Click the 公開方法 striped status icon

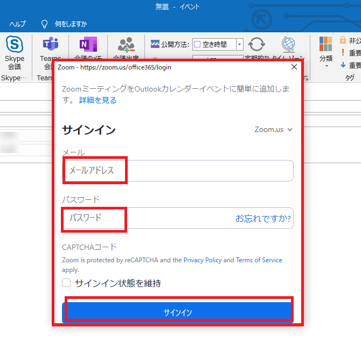click(155, 44)
